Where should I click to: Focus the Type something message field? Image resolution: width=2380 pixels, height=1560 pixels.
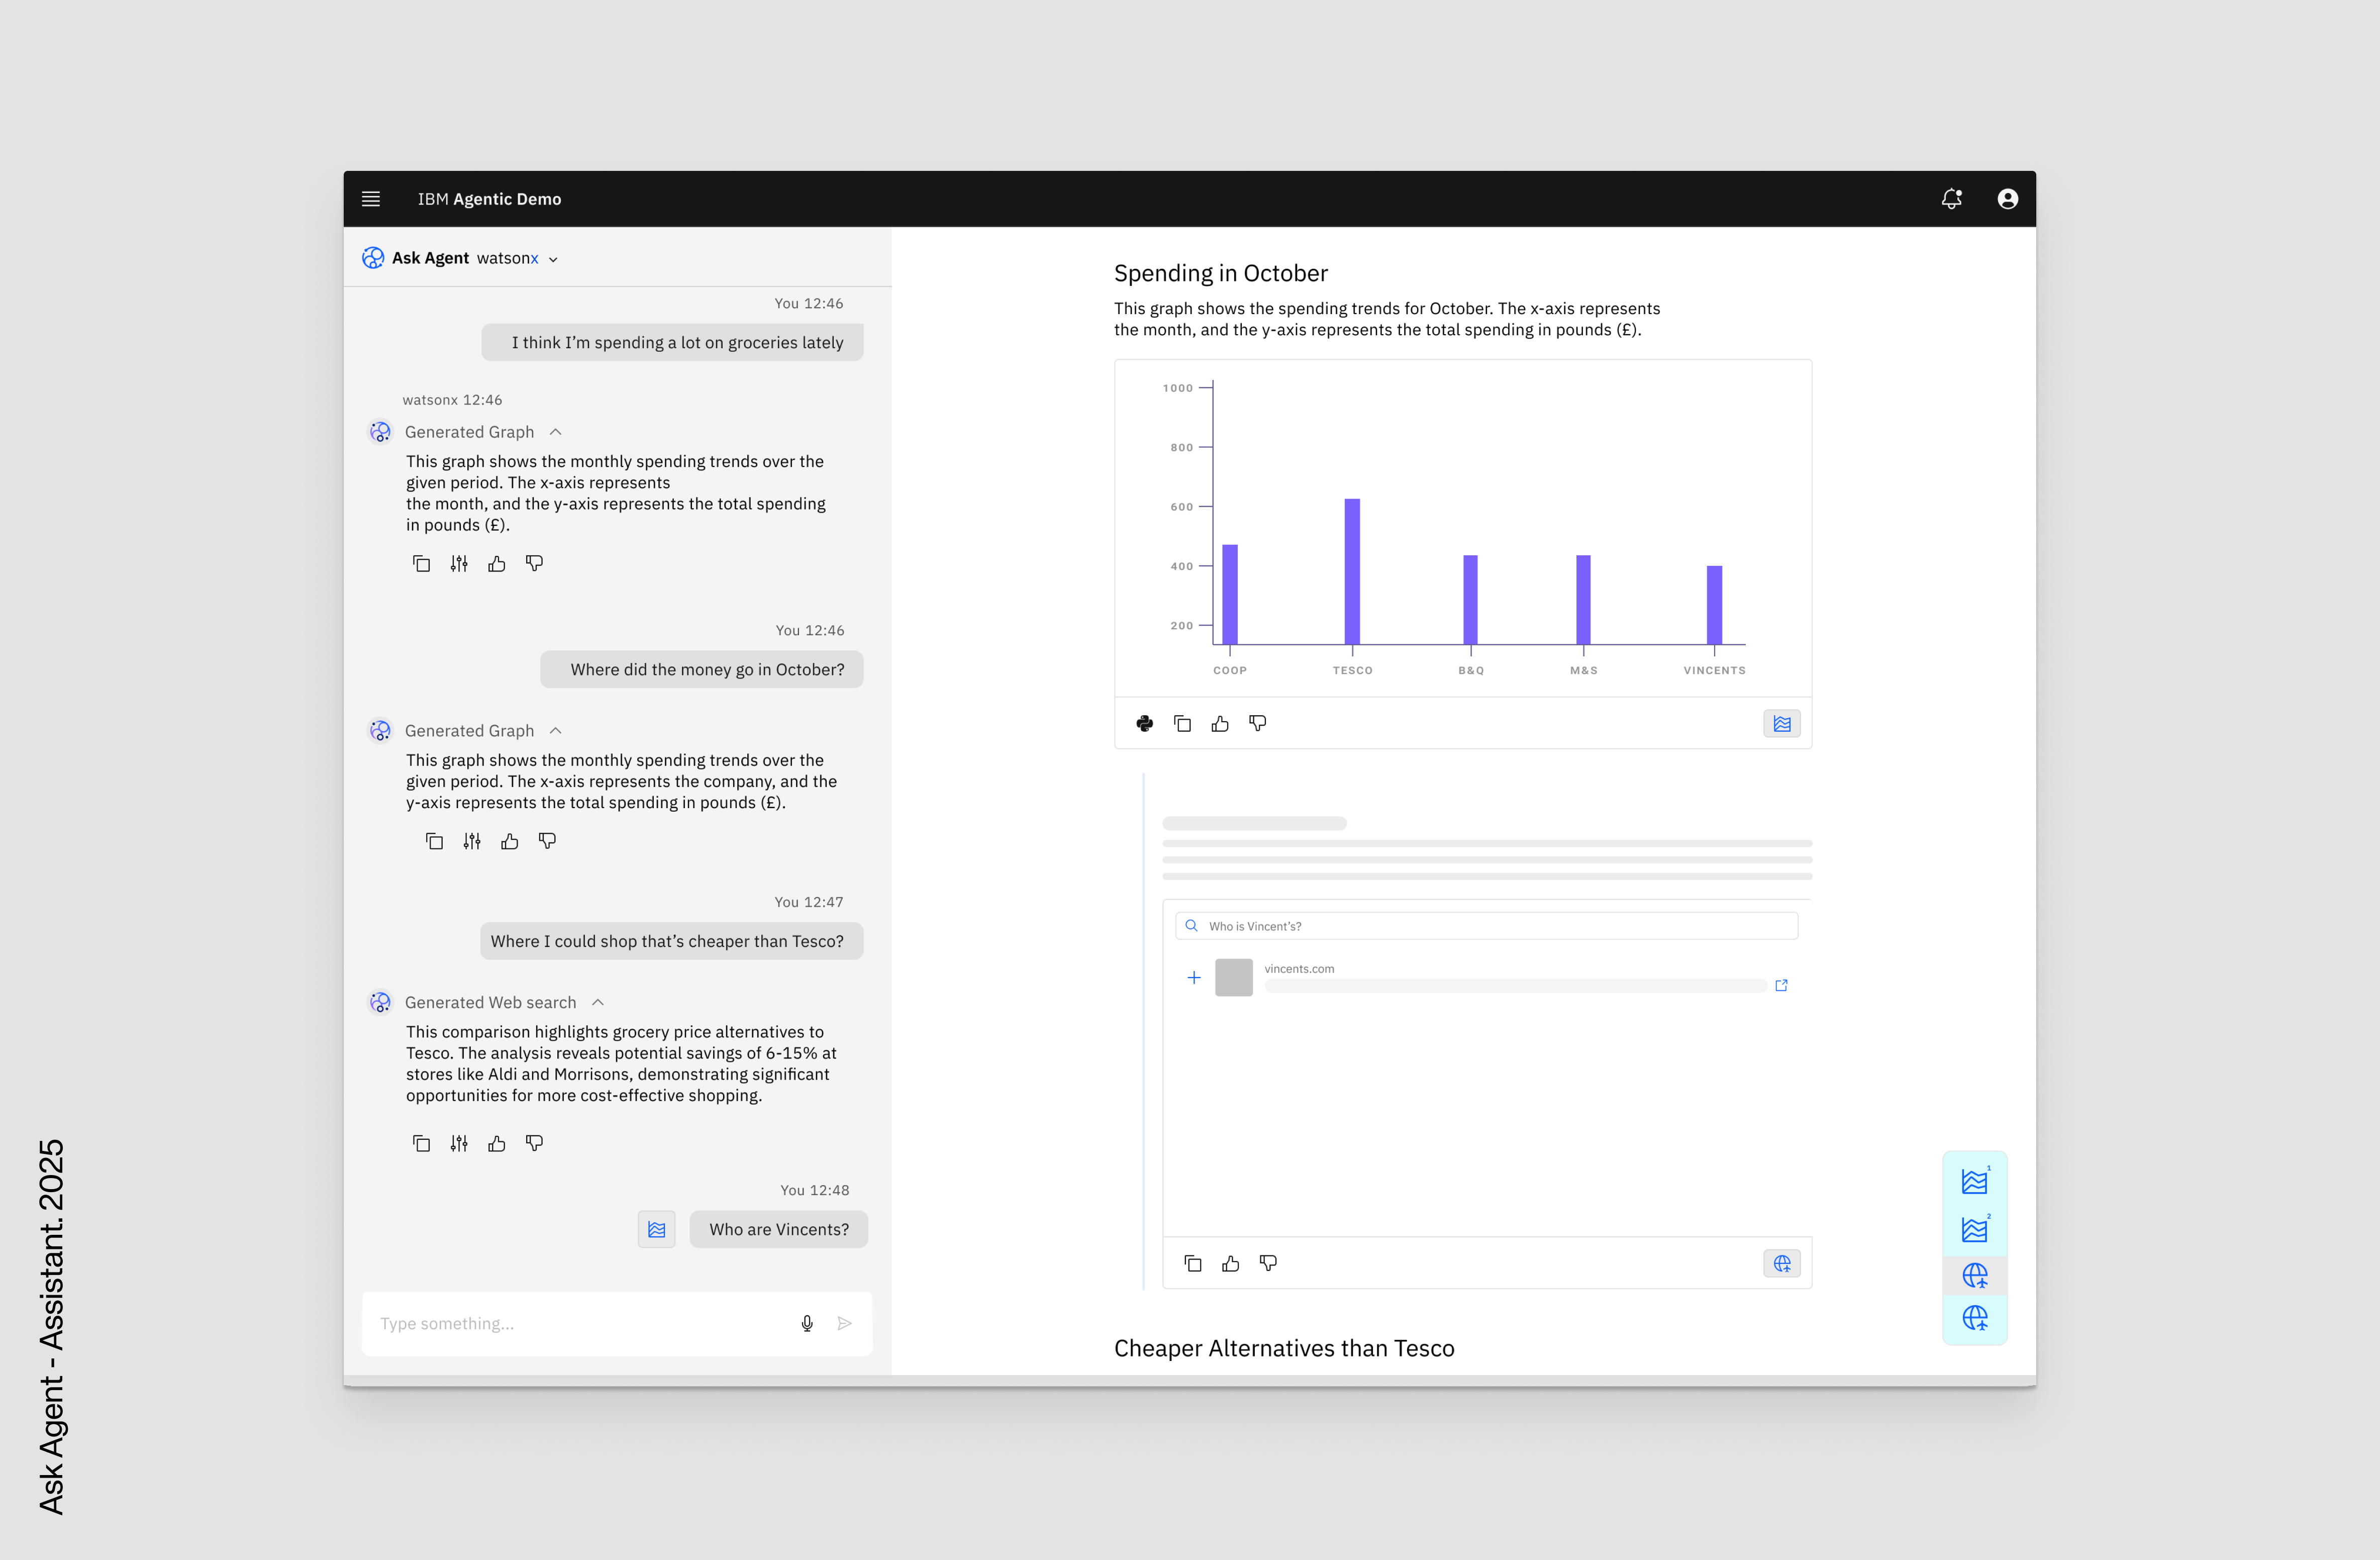coord(580,1323)
